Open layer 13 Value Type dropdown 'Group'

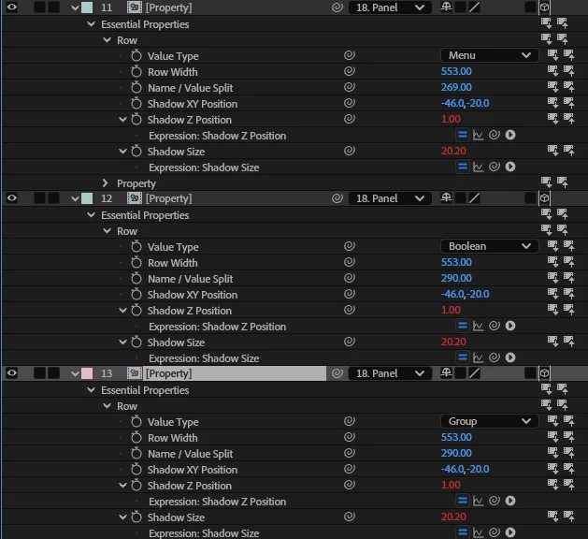point(489,421)
